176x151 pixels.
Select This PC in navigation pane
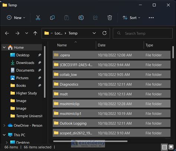[19, 135]
